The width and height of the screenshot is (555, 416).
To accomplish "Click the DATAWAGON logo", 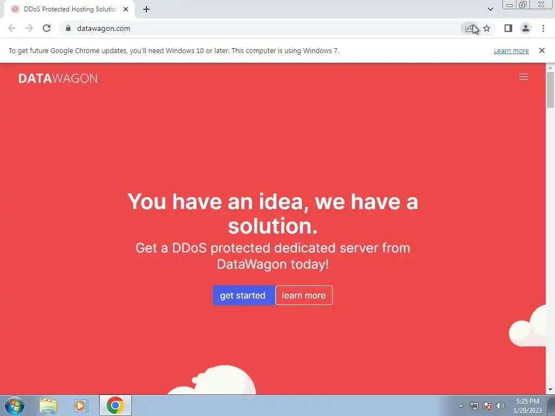I will click(58, 78).
